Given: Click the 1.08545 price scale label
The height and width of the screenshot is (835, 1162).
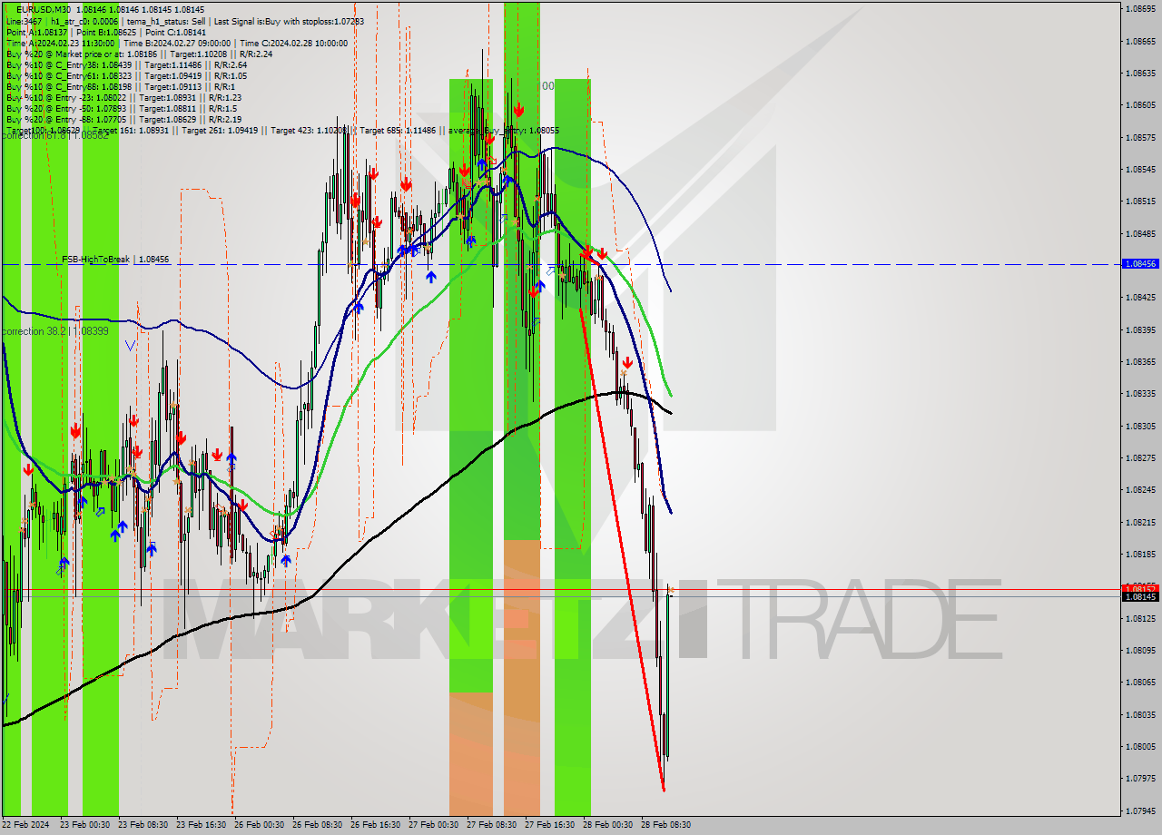Looking at the screenshot, I should pos(1140,169).
